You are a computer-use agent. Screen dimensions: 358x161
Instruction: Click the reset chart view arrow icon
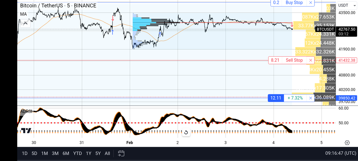(186, 132)
